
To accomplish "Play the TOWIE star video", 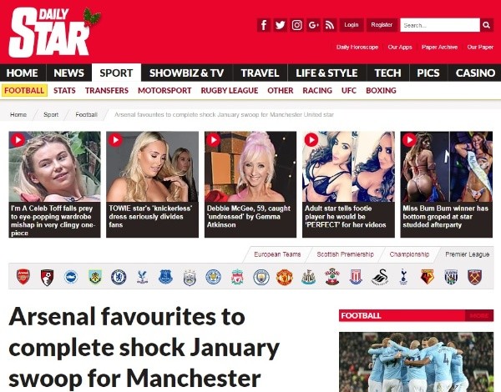I will click(115, 140).
